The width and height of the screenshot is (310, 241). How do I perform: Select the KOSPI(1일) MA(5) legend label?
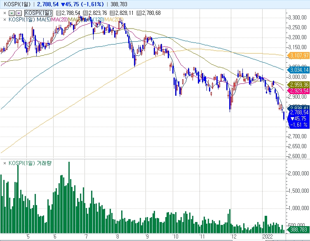pyautogui.click(x=30, y=19)
